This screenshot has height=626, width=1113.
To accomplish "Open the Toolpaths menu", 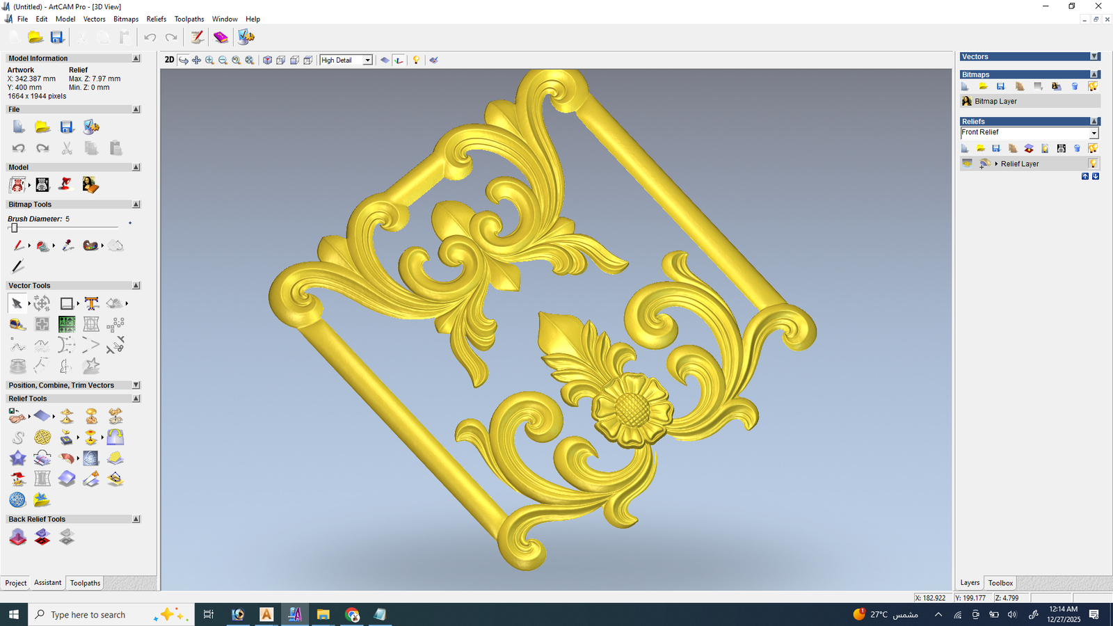I will 189,19.
